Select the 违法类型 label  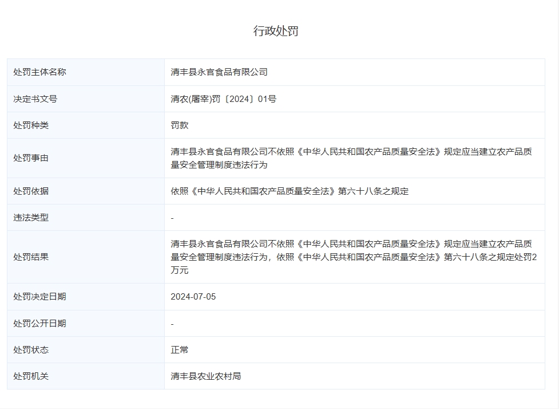[31, 217]
